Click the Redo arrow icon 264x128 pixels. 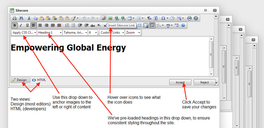[x=93, y=18]
